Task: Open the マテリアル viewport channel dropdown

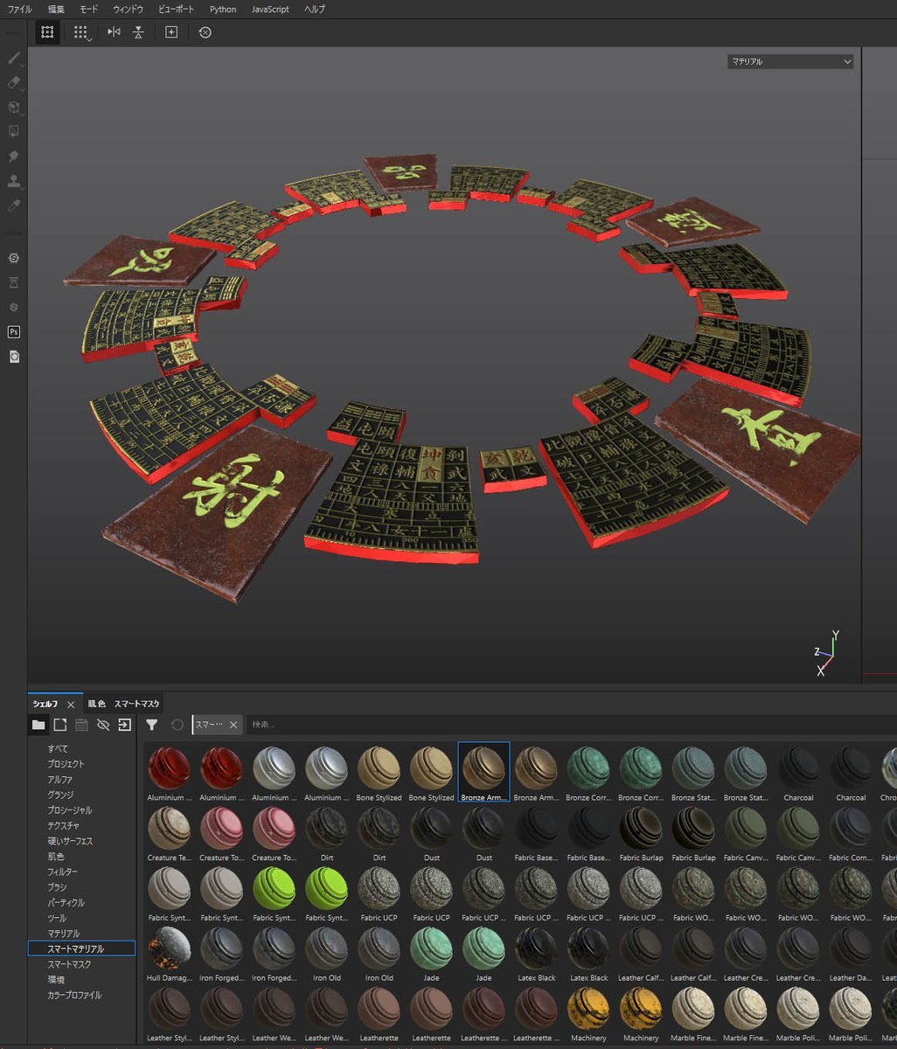Action: click(789, 62)
